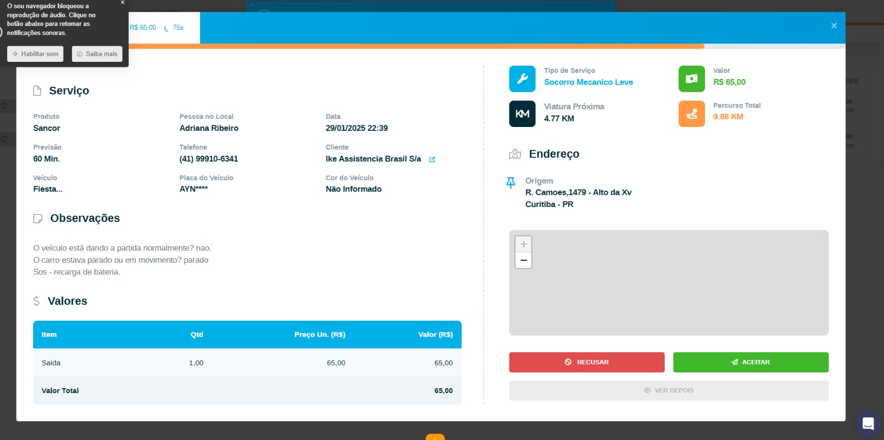Image resolution: width=884 pixels, height=440 pixels.
Task: Click the Ike Assistencia Brasil S/a client name
Action: pos(373,159)
